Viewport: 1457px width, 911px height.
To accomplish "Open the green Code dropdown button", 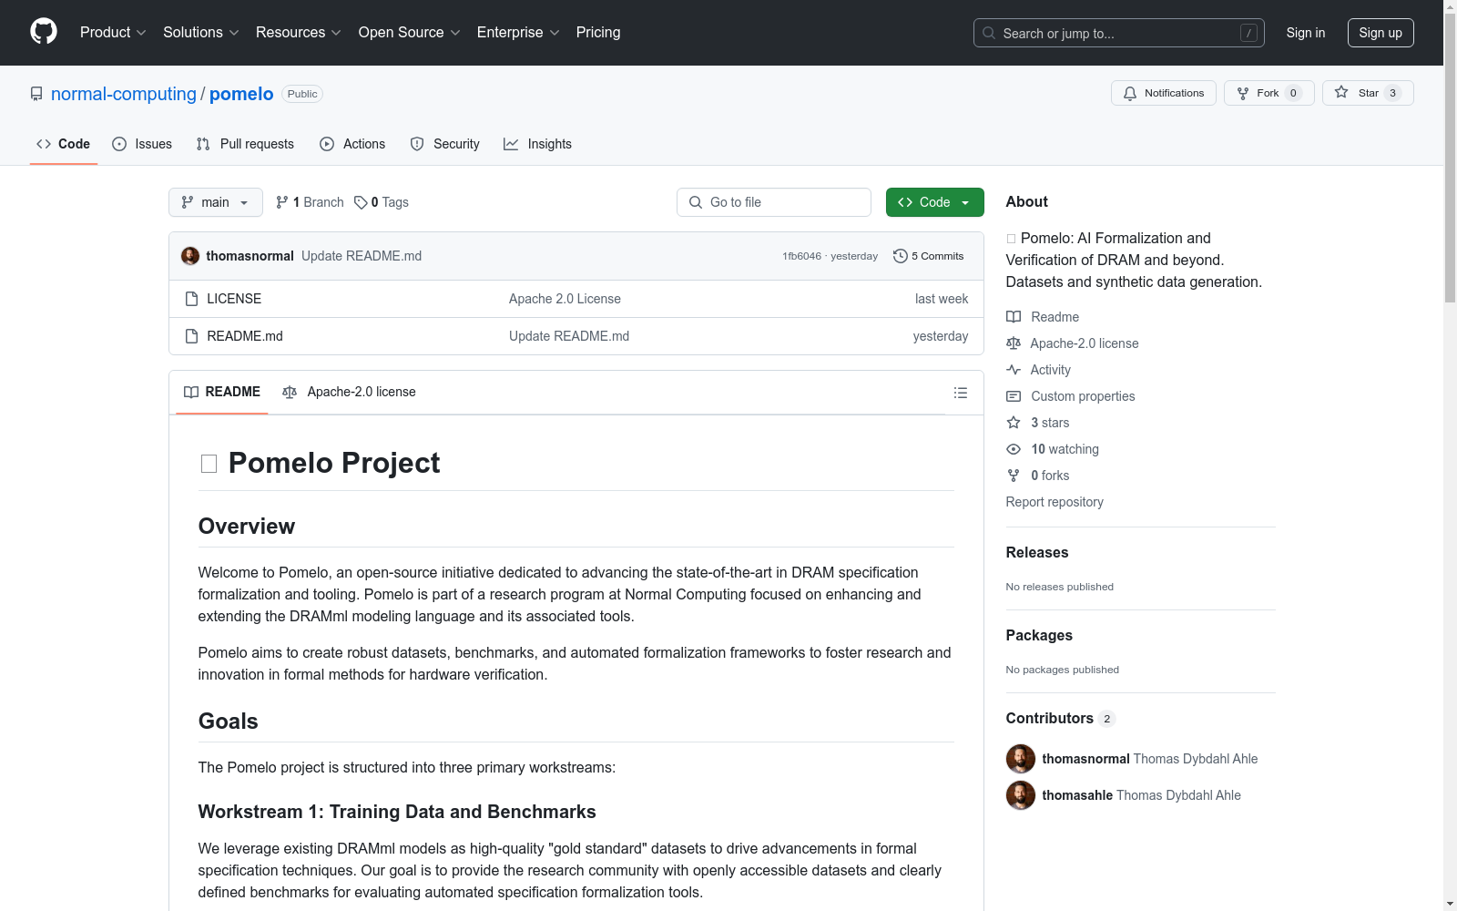I will [x=935, y=202].
